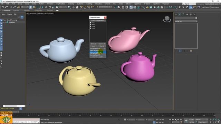This screenshot has height=124, width=221.
Task: Open the Create command panel tab
Action: pyautogui.click(x=176, y=14)
